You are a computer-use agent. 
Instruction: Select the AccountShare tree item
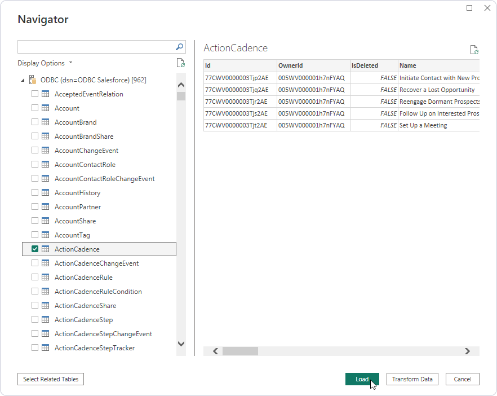click(x=75, y=221)
